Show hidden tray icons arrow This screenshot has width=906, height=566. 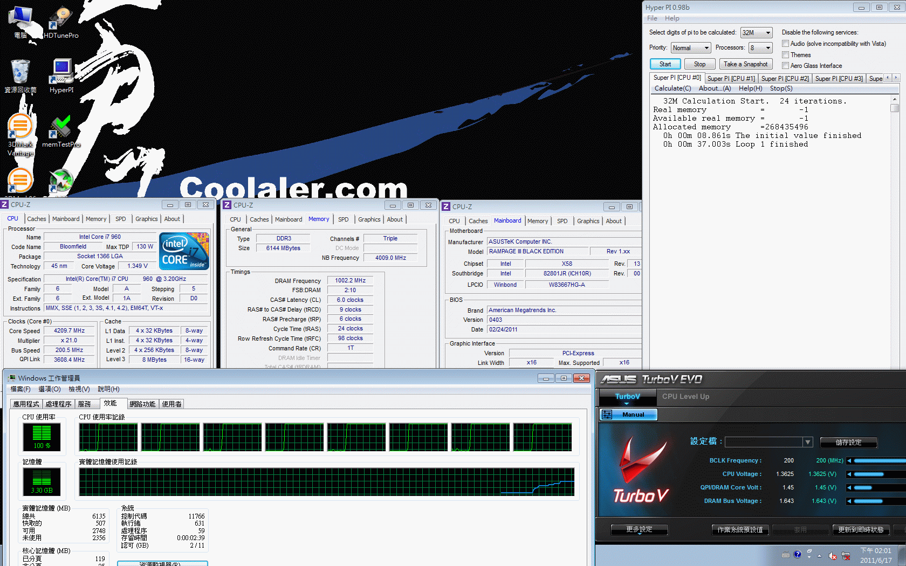pyautogui.click(x=819, y=556)
